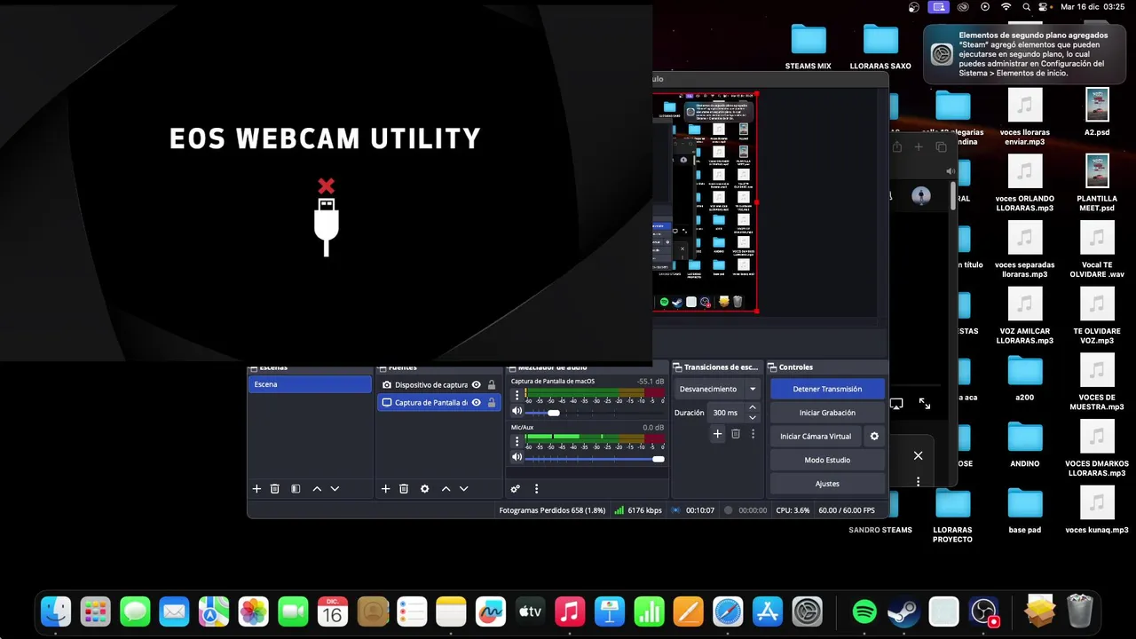The width and height of the screenshot is (1136, 639).
Task: Move source down in Fuentes panel
Action: pyautogui.click(x=463, y=489)
